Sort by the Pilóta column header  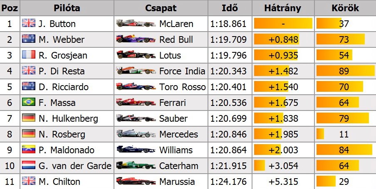point(67,8)
